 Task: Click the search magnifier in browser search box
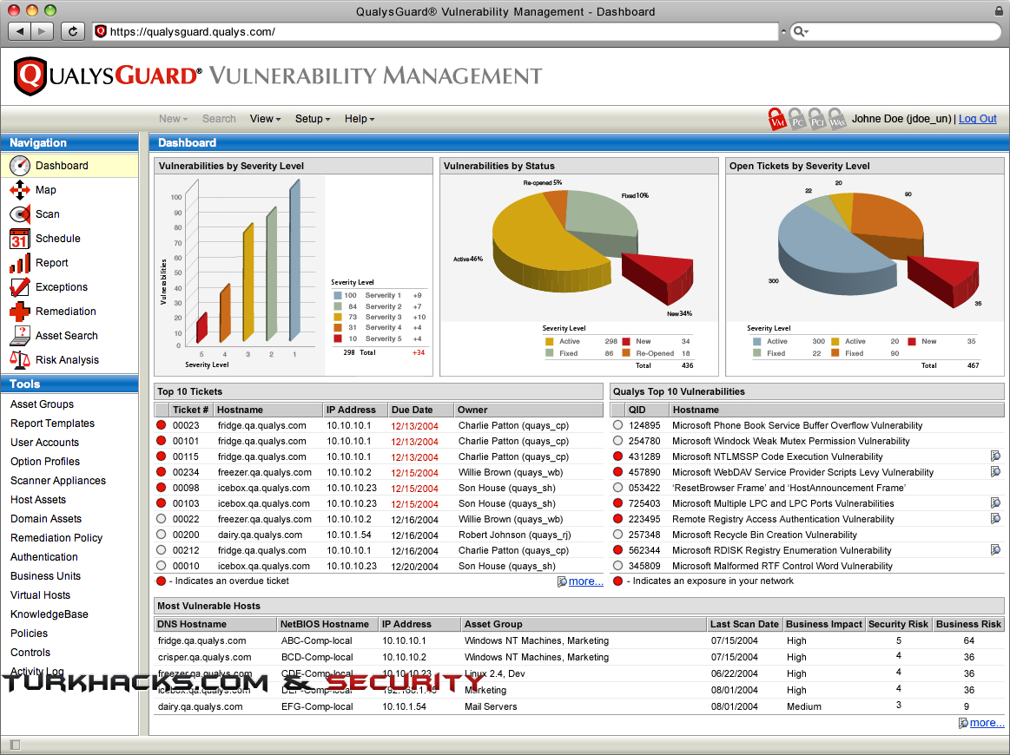tap(799, 31)
